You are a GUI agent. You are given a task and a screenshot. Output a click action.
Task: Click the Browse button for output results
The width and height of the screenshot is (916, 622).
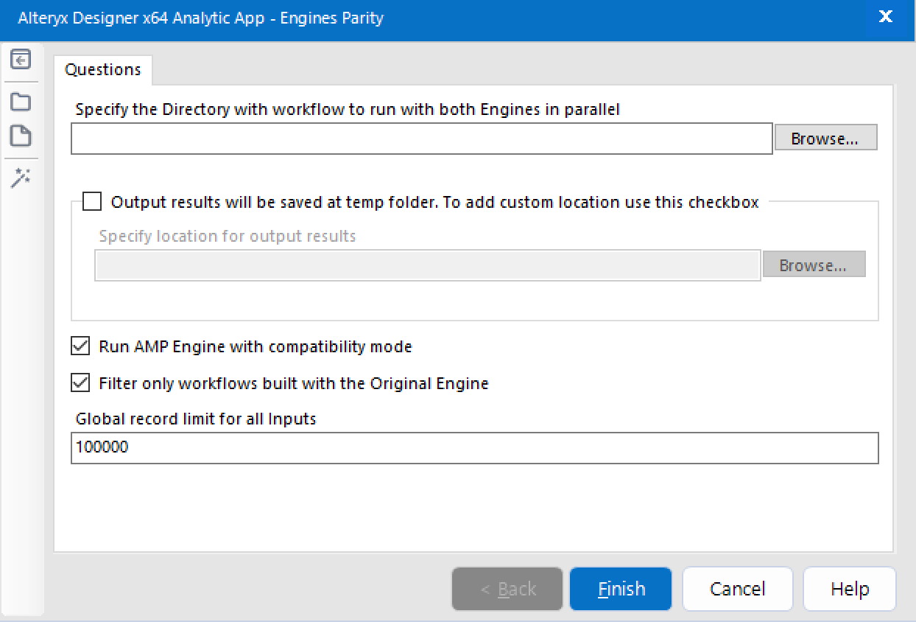pyautogui.click(x=814, y=264)
